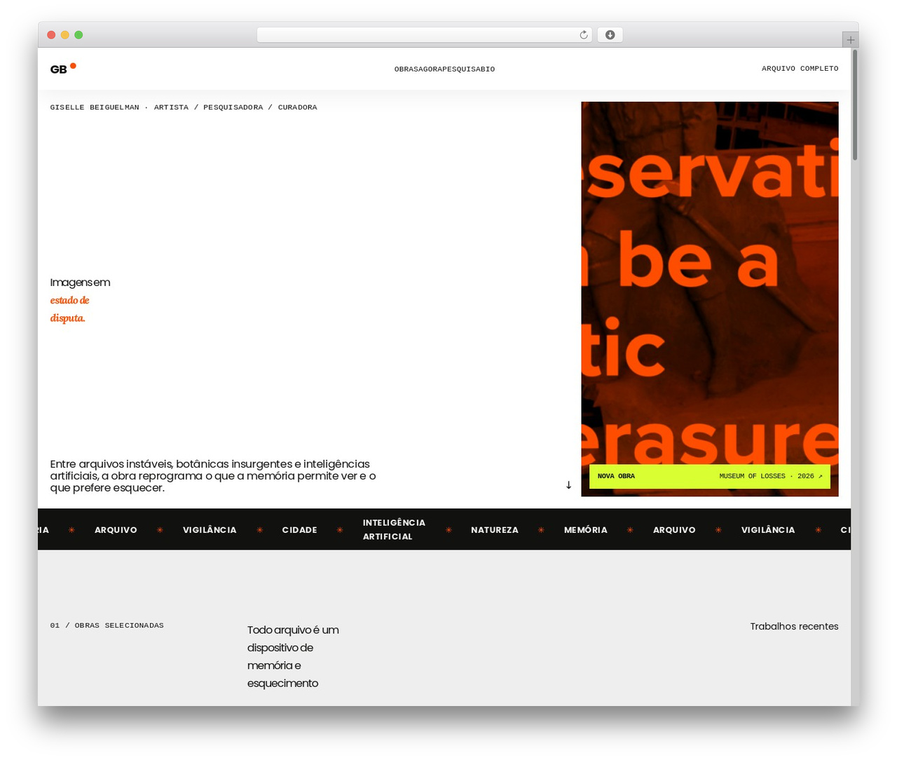Click NATUREZA in the black ticker
Image resolution: width=897 pixels, height=760 pixels.
tap(495, 530)
